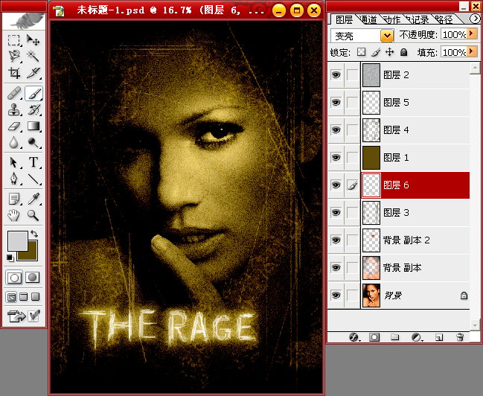Screen dimensions: 483x396
Task: Select the Notes tool
Action: click(x=14, y=199)
